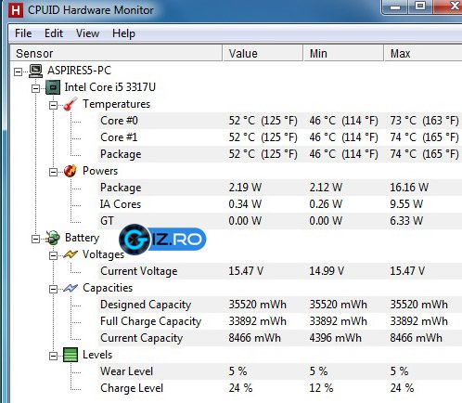The image size is (462, 403).
Task: Select the Core #0 temperature row
Action: [280, 121]
